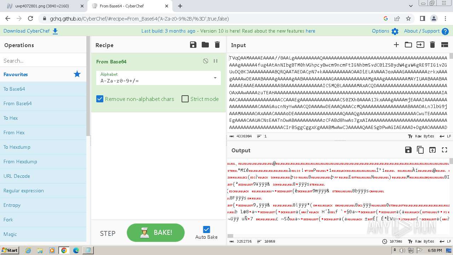Toggle Remove non-alphabet chars checkbox
Screen dimensions: 453x255
[100, 99]
